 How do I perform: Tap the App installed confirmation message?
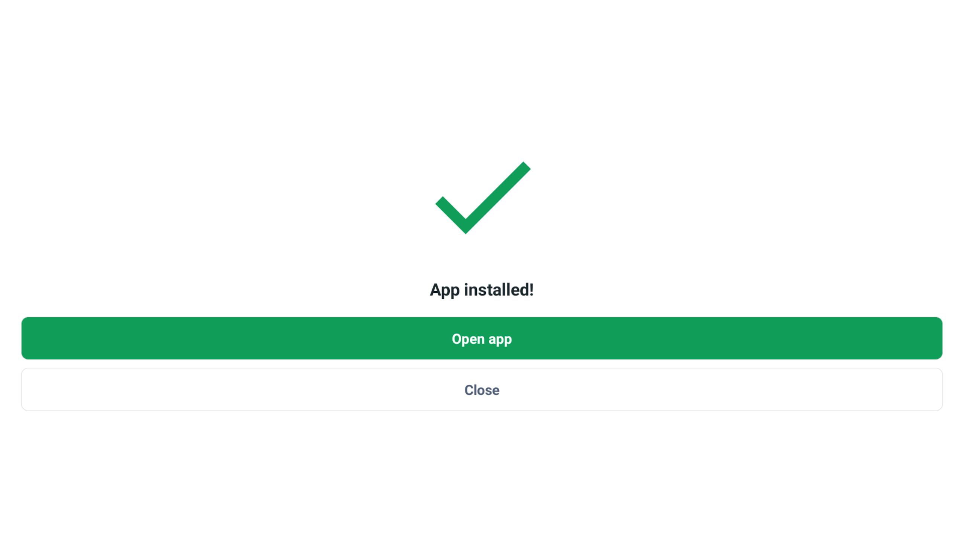click(x=482, y=290)
